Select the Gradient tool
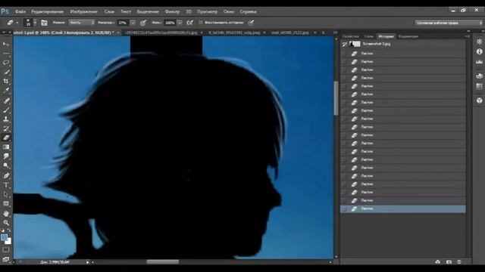Viewport: 485px width, 272px height. [x=6, y=147]
